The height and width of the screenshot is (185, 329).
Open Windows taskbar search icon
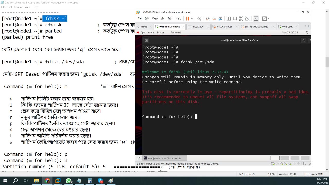coord(15,181)
